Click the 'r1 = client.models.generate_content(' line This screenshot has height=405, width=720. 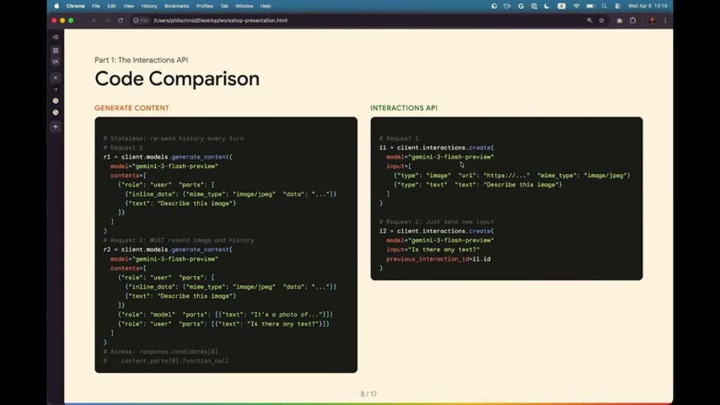tap(167, 157)
